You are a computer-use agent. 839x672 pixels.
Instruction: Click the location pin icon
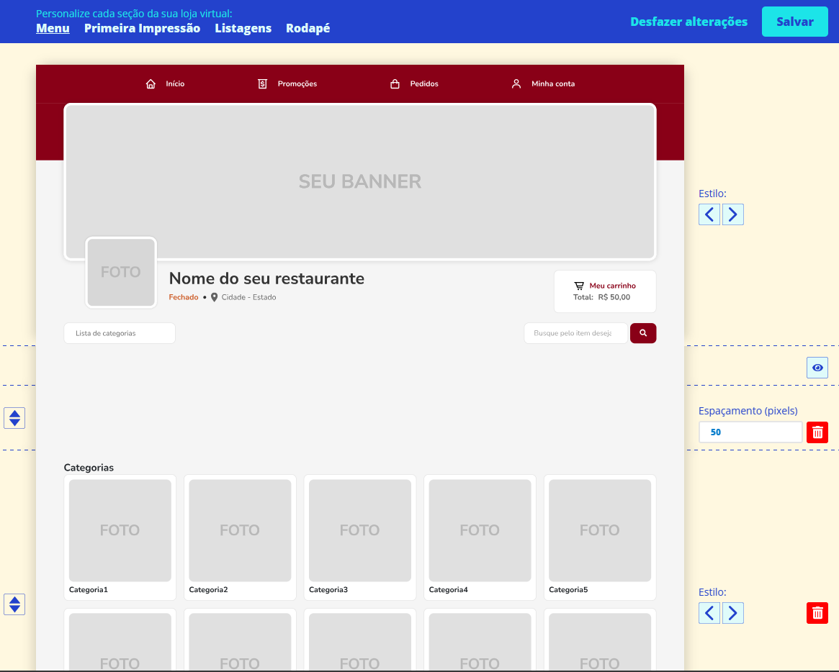click(214, 297)
